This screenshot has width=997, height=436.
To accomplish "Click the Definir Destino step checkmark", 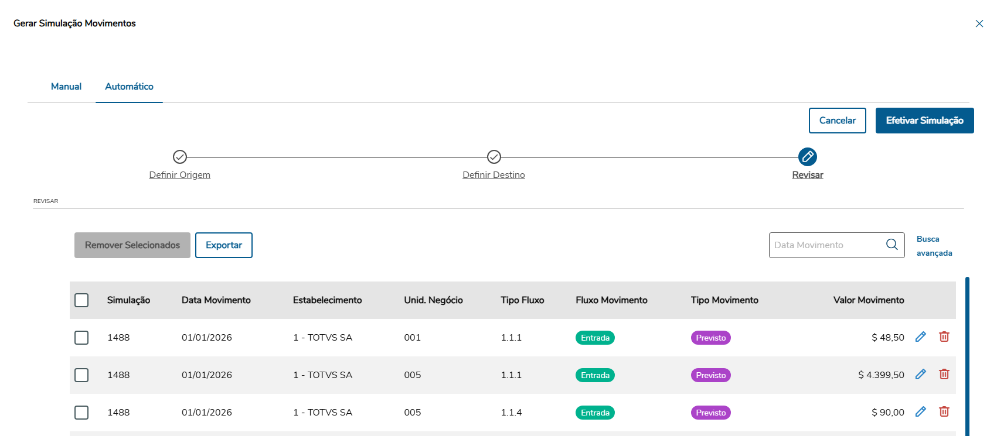I will coord(494,157).
